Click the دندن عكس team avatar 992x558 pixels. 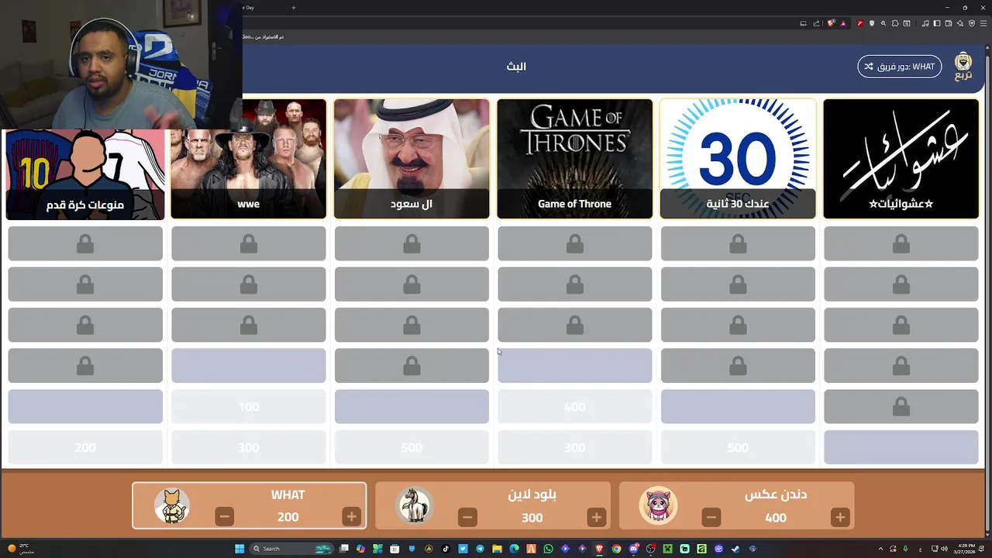click(658, 505)
